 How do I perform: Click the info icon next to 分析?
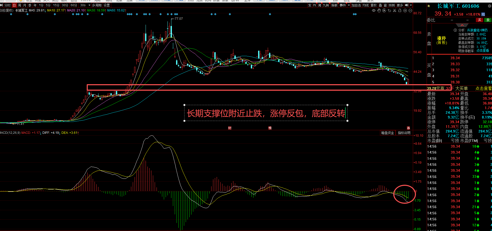(455, 30)
